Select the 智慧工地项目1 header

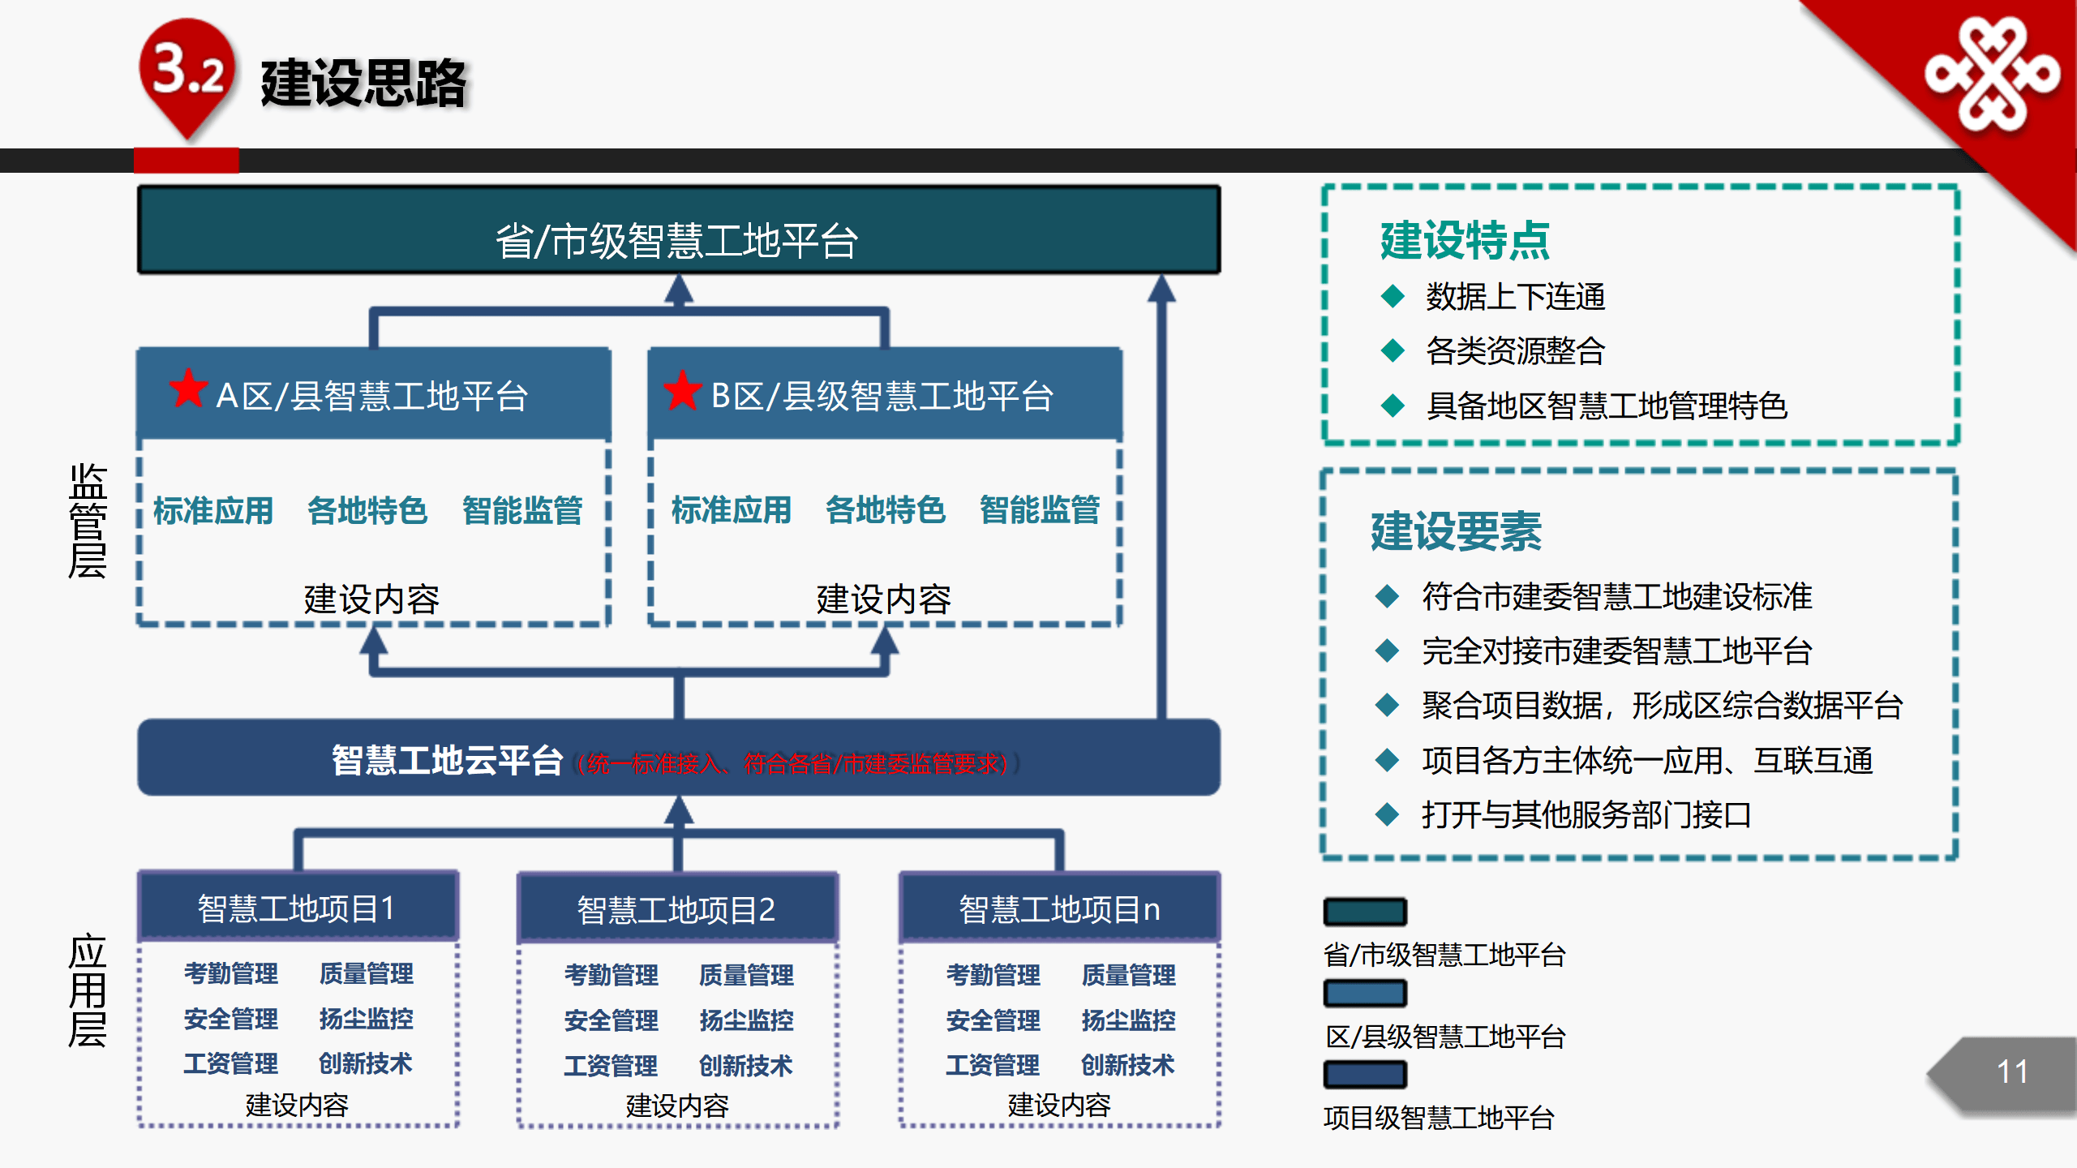(x=298, y=907)
